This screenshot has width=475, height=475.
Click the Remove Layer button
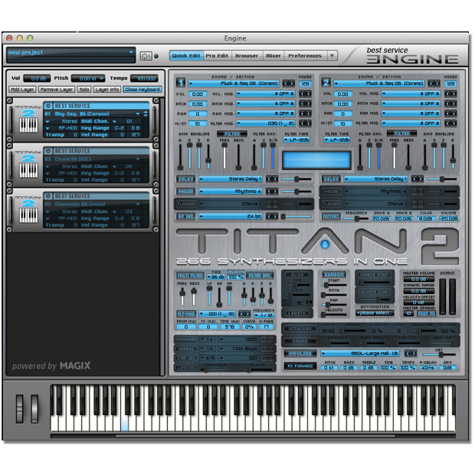click(x=57, y=90)
